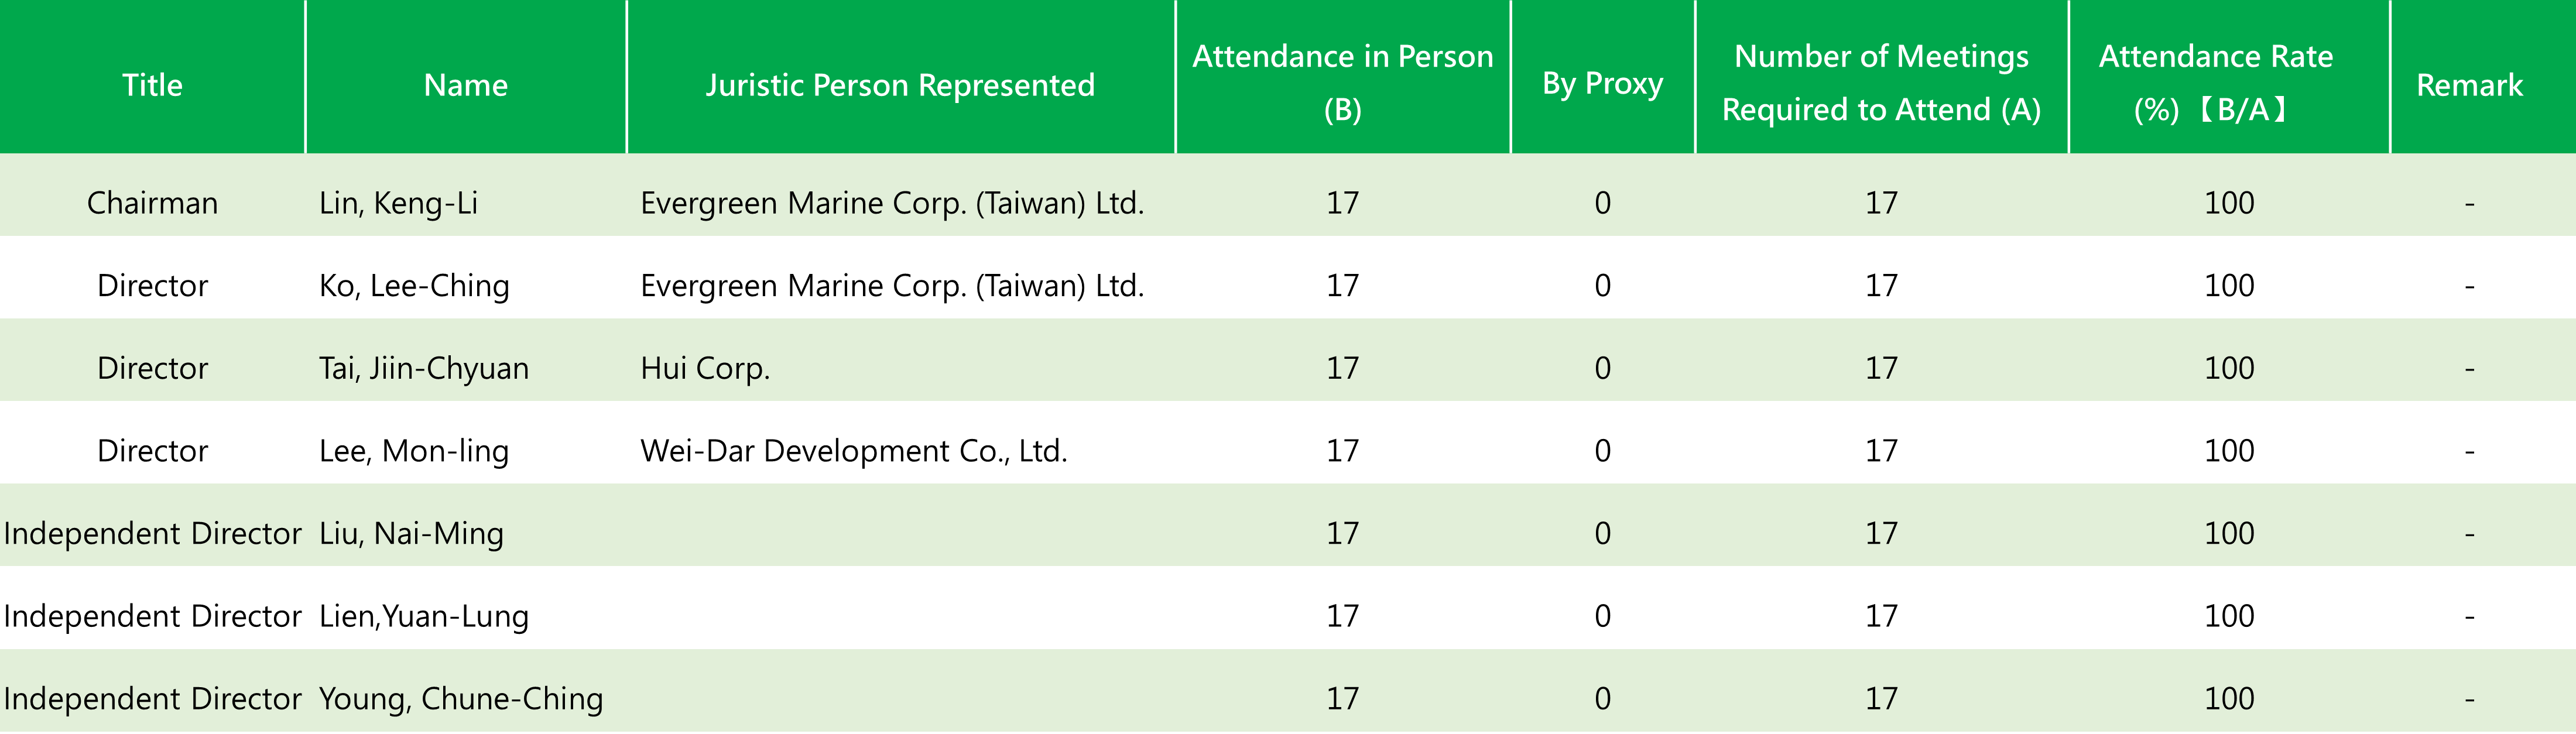Select the name Lin, Keng-Li
The width and height of the screenshot is (2576, 734).
coord(398,203)
